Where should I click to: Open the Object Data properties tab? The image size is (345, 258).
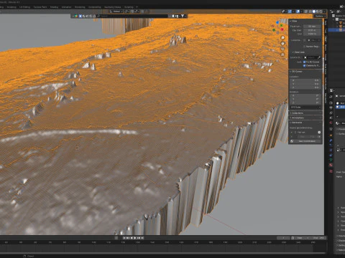coord(331,160)
